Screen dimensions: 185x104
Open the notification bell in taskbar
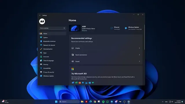tap(182, 102)
